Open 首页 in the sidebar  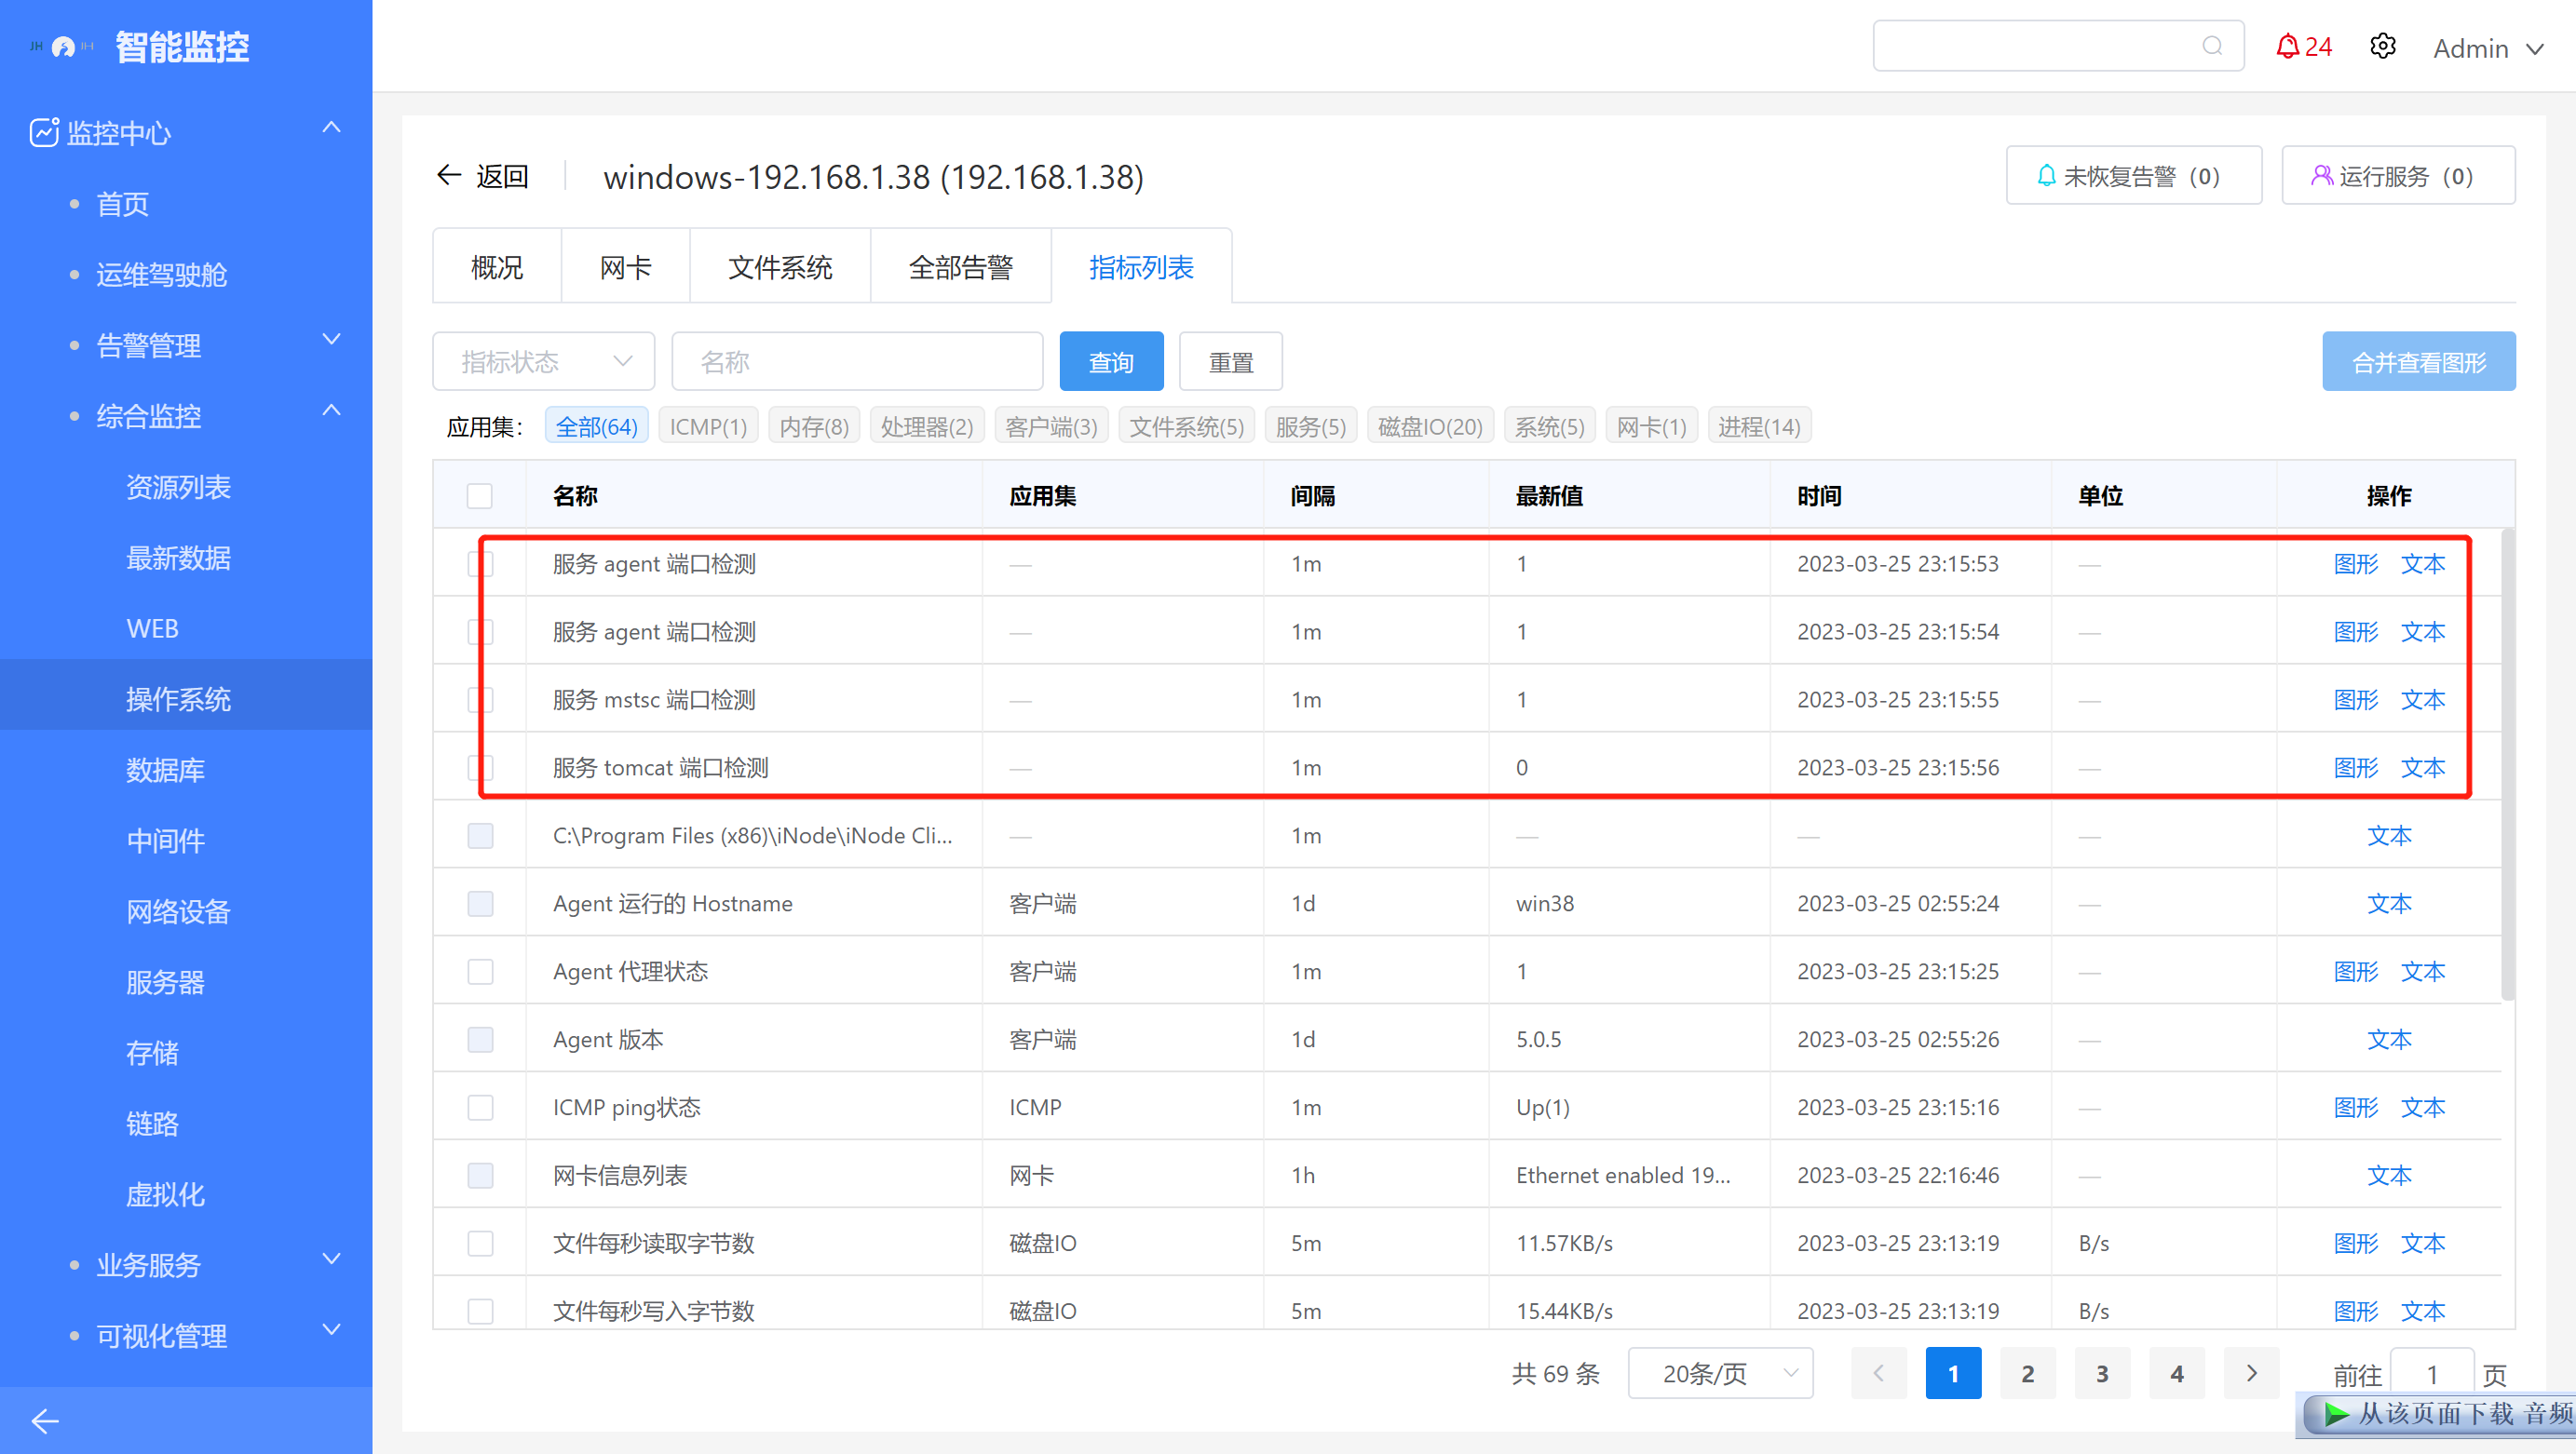pos(122,204)
